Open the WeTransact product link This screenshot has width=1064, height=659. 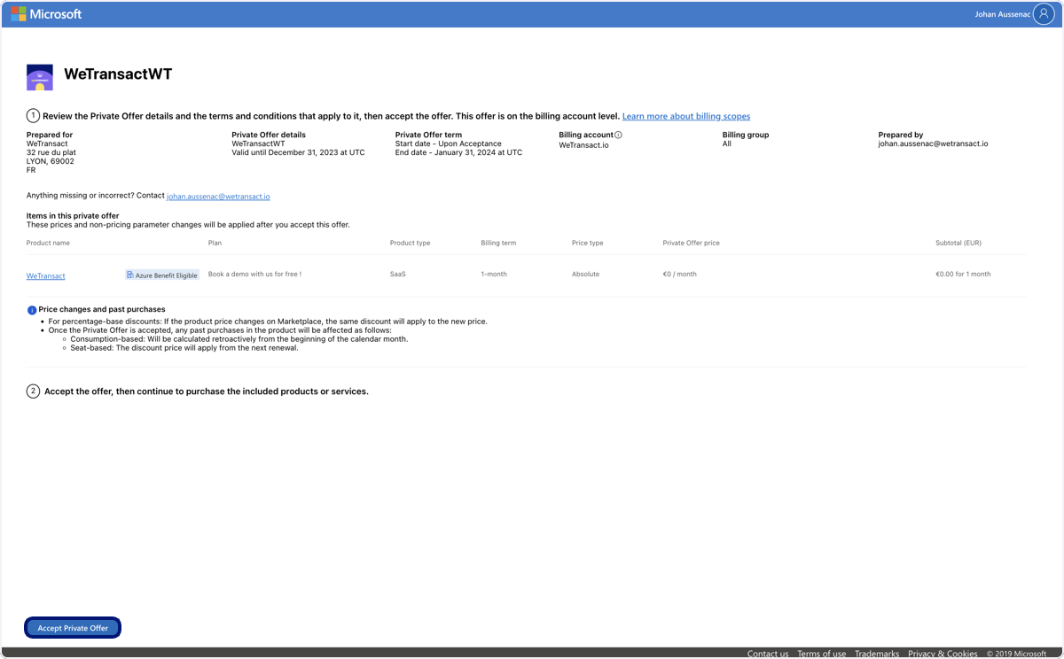click(46, 275)
